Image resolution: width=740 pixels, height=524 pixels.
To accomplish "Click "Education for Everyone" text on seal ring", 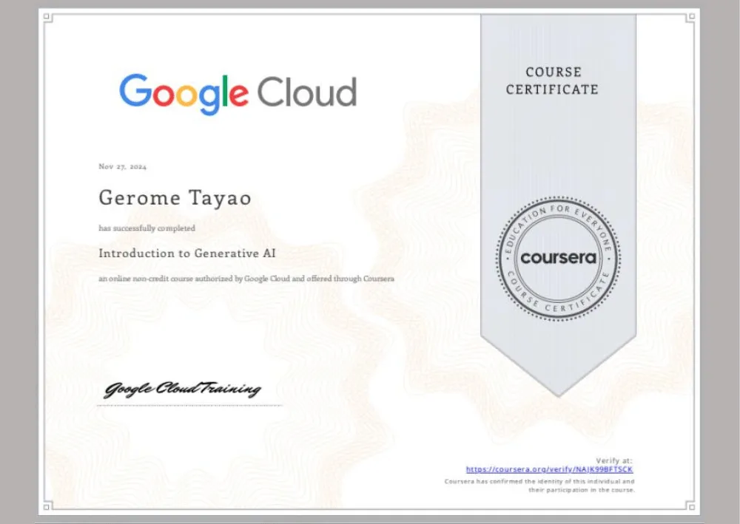I will click(x=558, y=213).
